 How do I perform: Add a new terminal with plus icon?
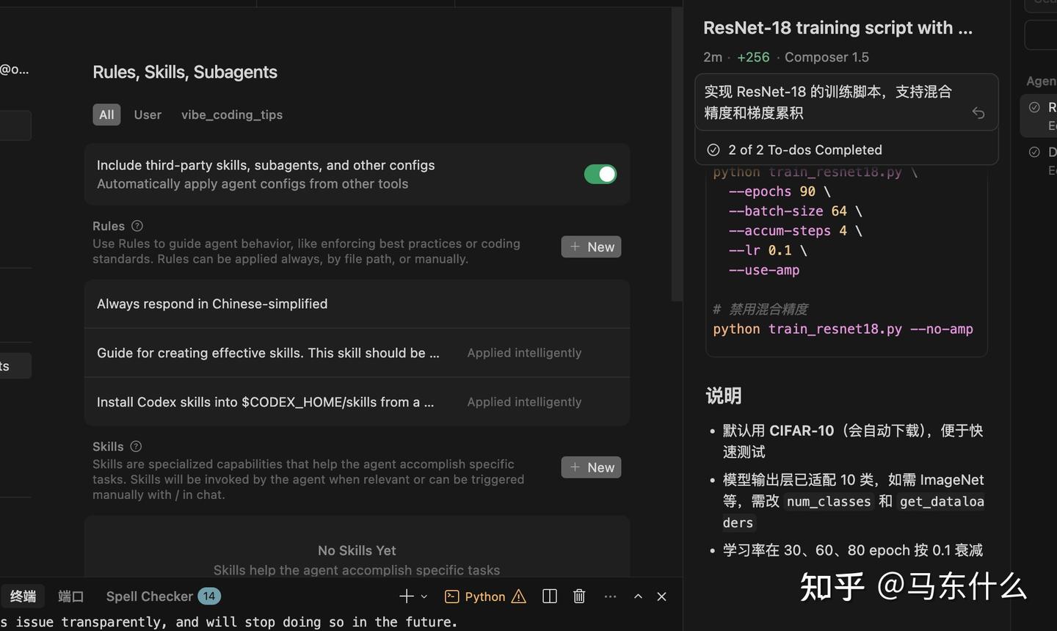tap(406, 597)
